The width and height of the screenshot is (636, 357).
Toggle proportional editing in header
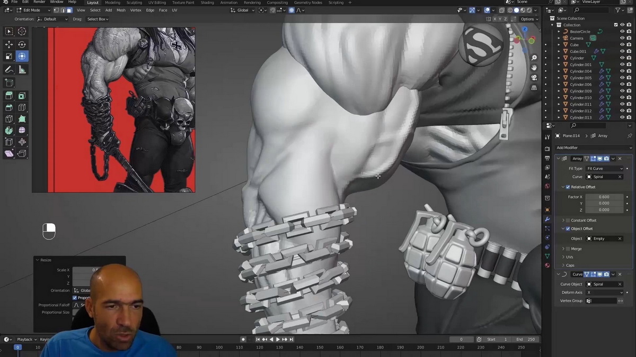(x=291, y=10)
